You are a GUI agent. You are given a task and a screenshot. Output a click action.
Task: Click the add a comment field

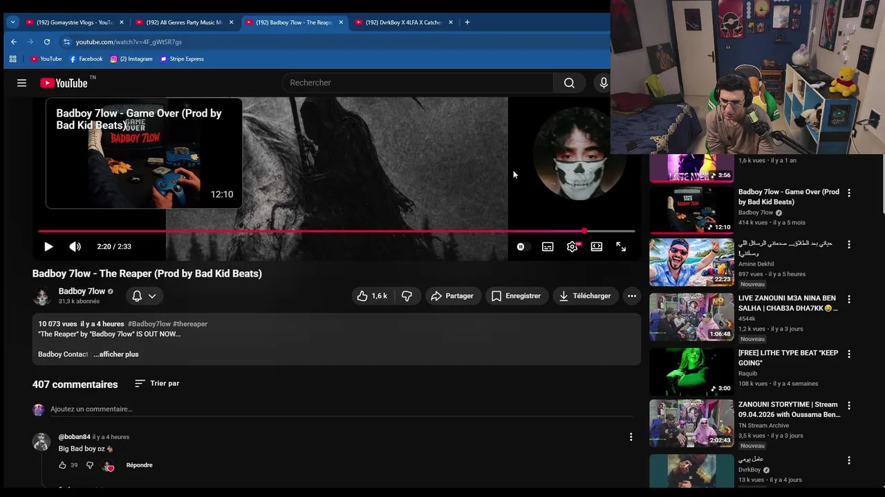[342, 409]
